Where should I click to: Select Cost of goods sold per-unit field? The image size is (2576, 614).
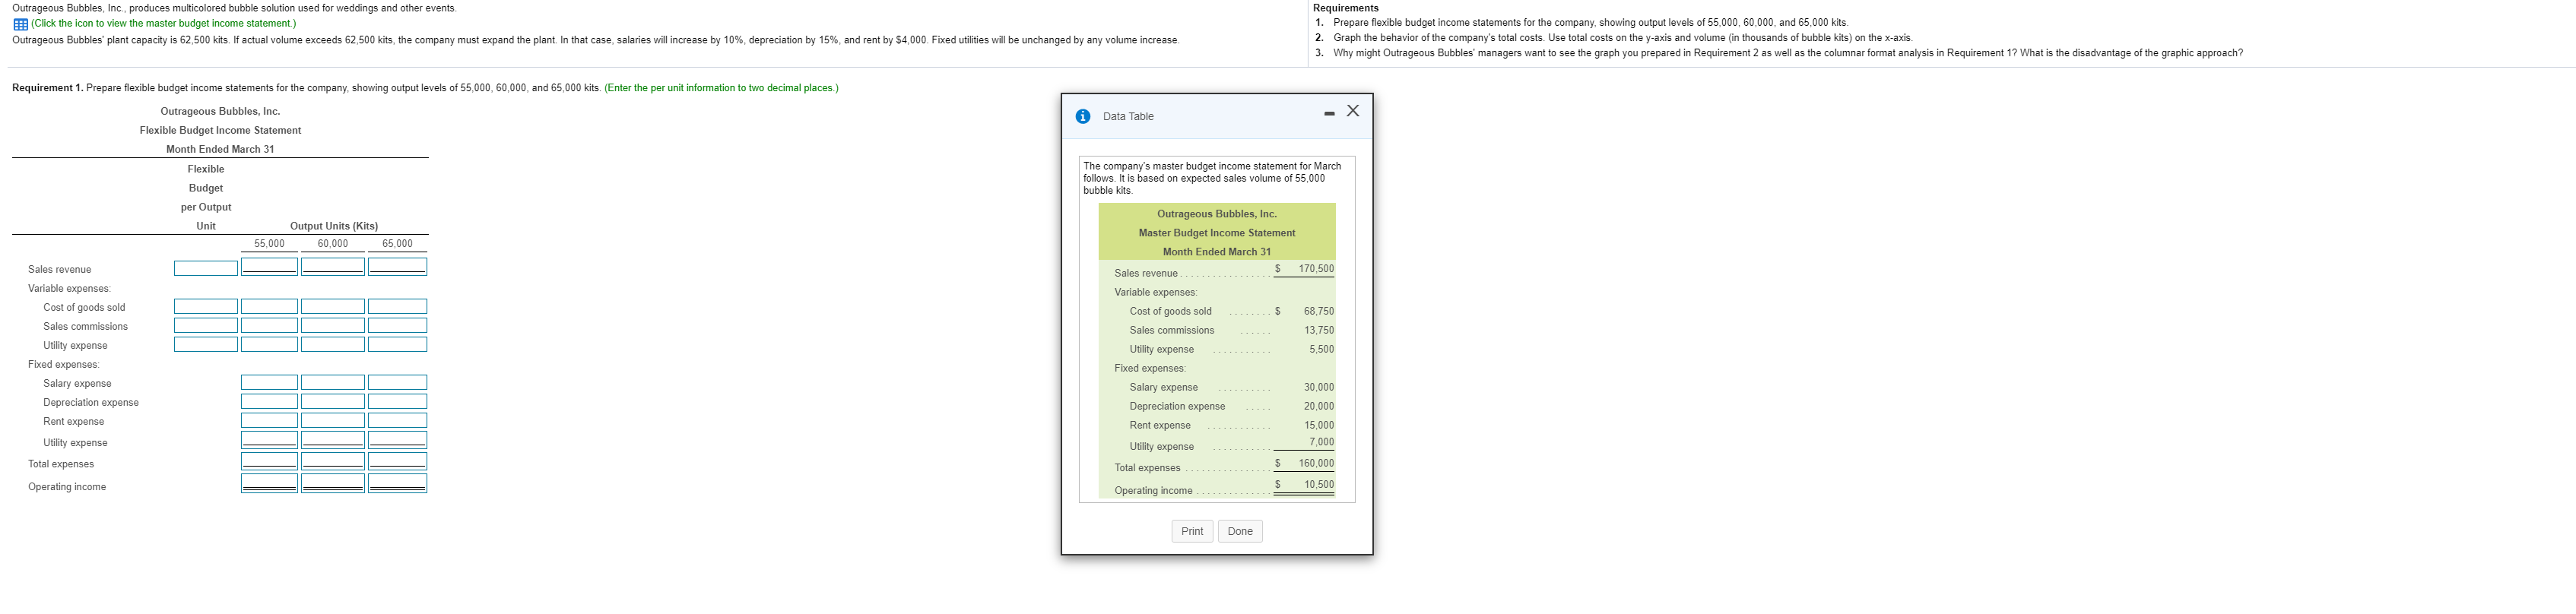pyautogui.click(x=206, y=306)
